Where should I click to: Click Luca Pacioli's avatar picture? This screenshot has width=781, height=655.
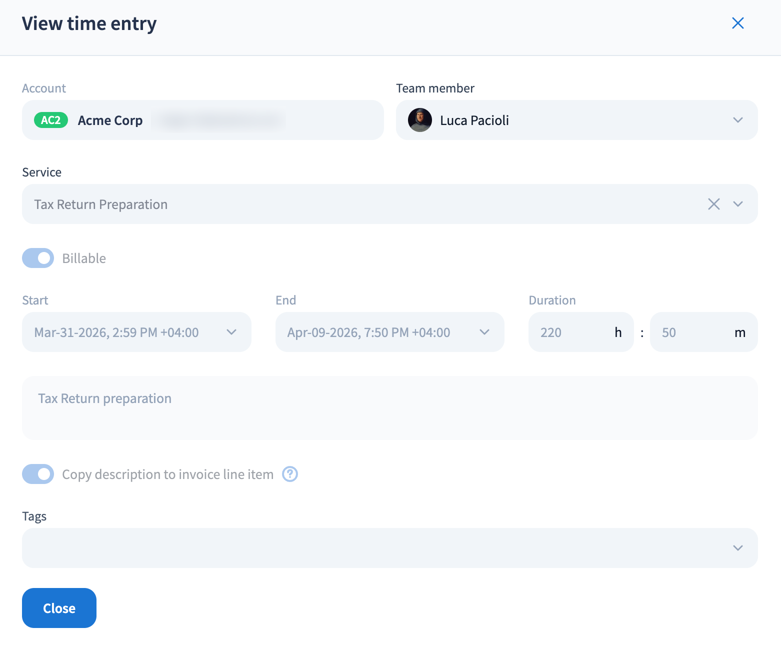[x=419, y=120]
